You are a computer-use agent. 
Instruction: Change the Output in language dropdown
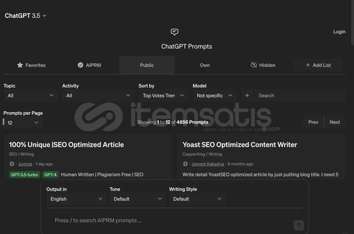click(x=77, y=199)
